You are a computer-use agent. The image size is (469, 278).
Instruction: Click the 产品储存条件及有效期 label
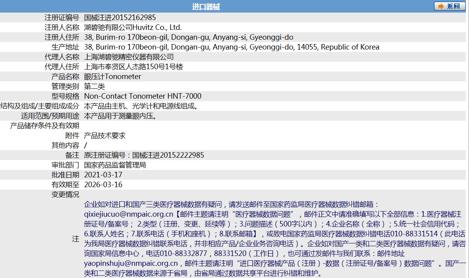44,126
